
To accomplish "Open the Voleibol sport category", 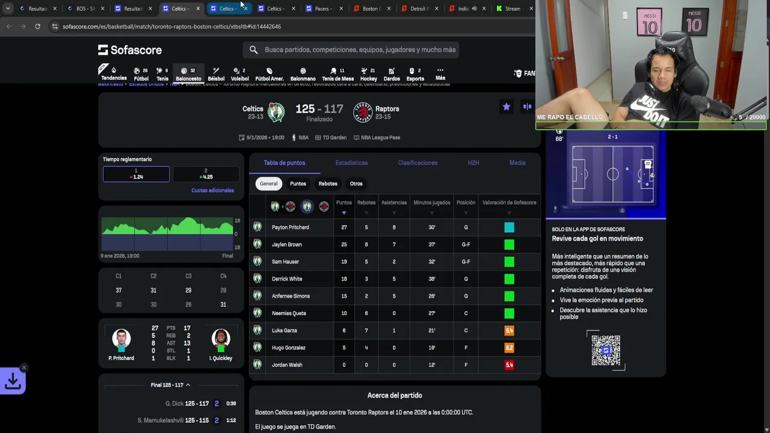I will (239, 74).
